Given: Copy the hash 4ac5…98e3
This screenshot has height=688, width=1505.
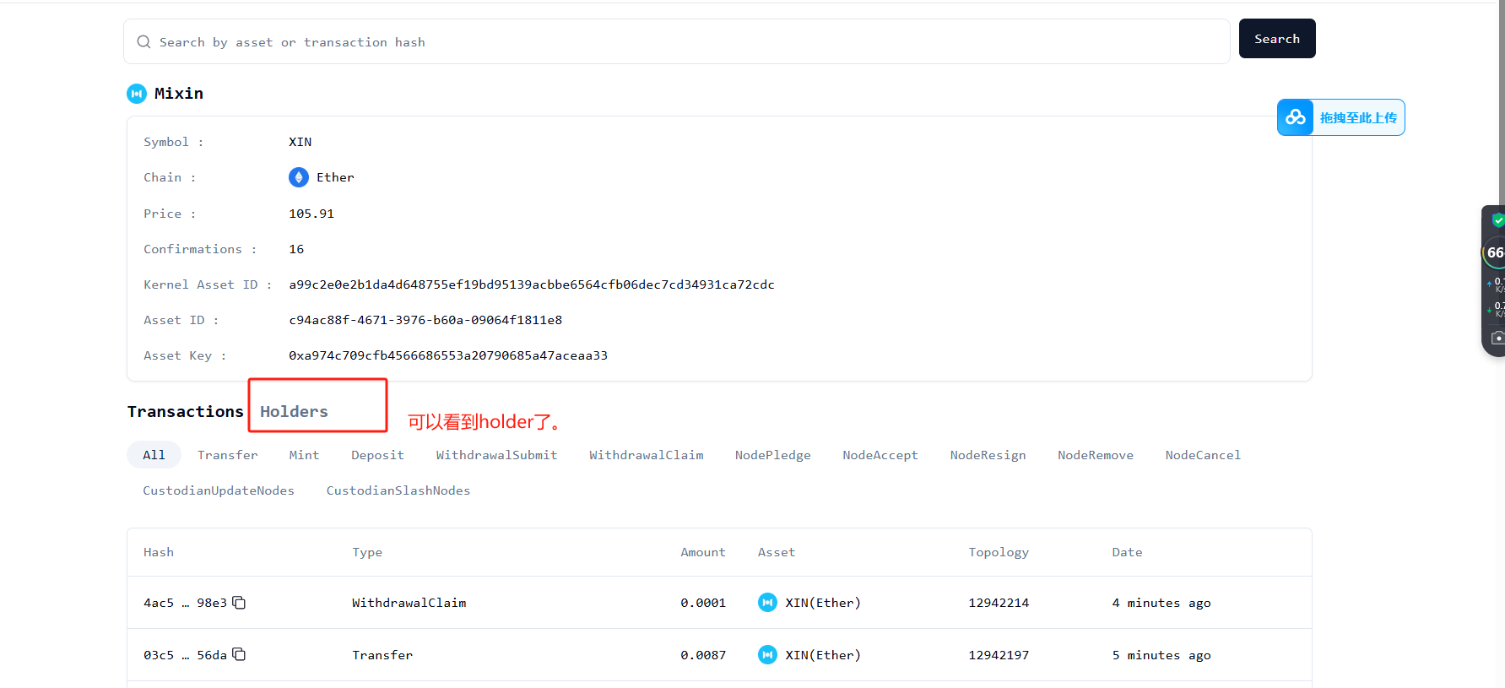Looking at the screenshot, I should [239, 603].
